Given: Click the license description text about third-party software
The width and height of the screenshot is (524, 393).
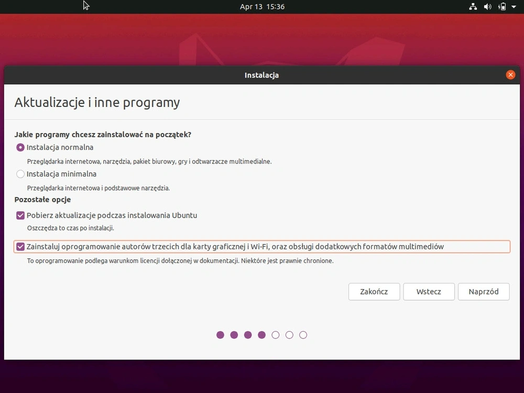Looking at the screenshot, I should click(180, 260).
